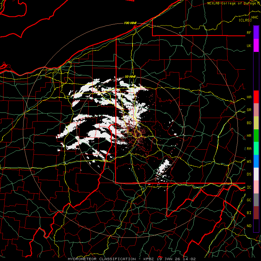Image resolution: width=261 pixels, height=261 pixels.
Task: Click the [CLAS] units label
Action: (x=245, y=20)
